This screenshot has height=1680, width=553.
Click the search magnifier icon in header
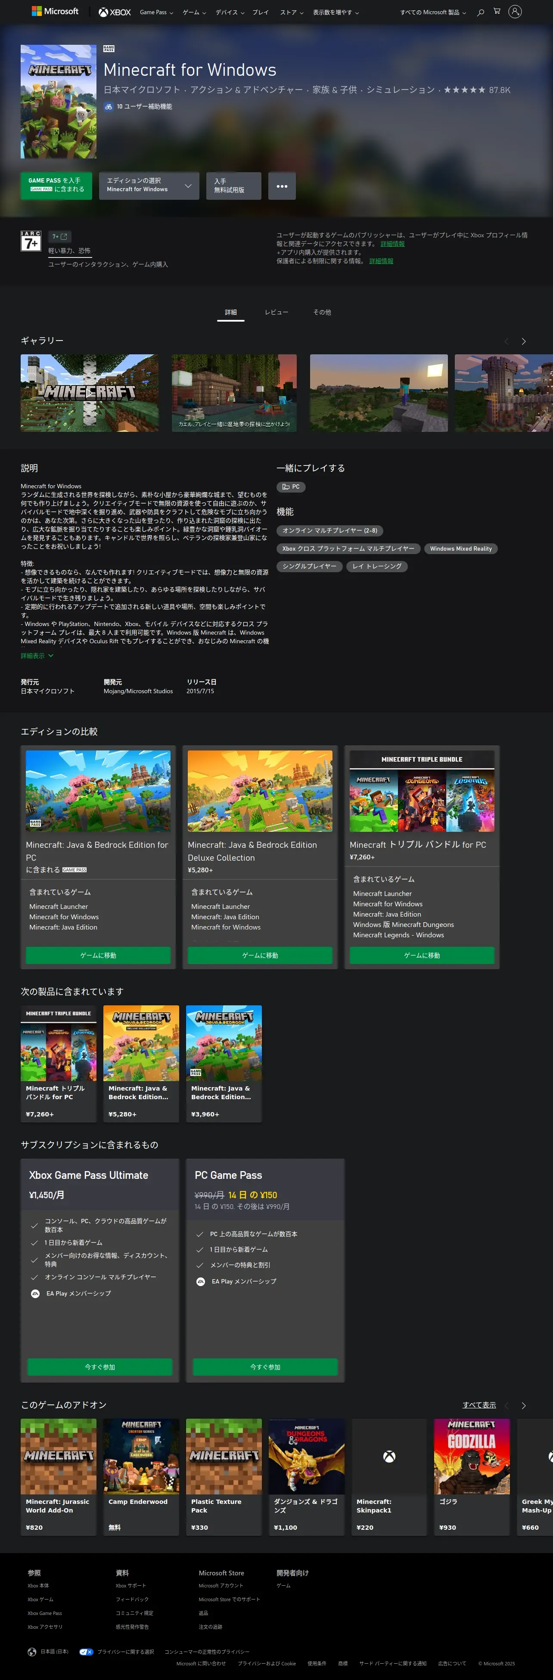pyautogui.click(x=481, y=12)
